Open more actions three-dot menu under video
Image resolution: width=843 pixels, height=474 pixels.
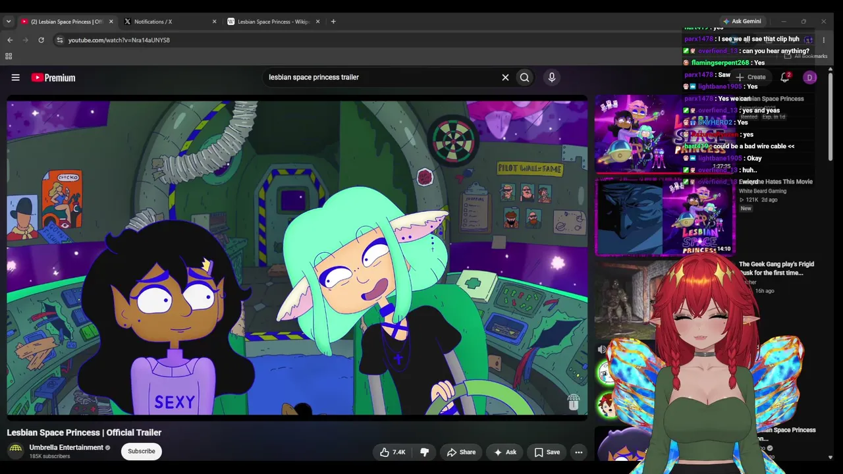tap(578, 452)
